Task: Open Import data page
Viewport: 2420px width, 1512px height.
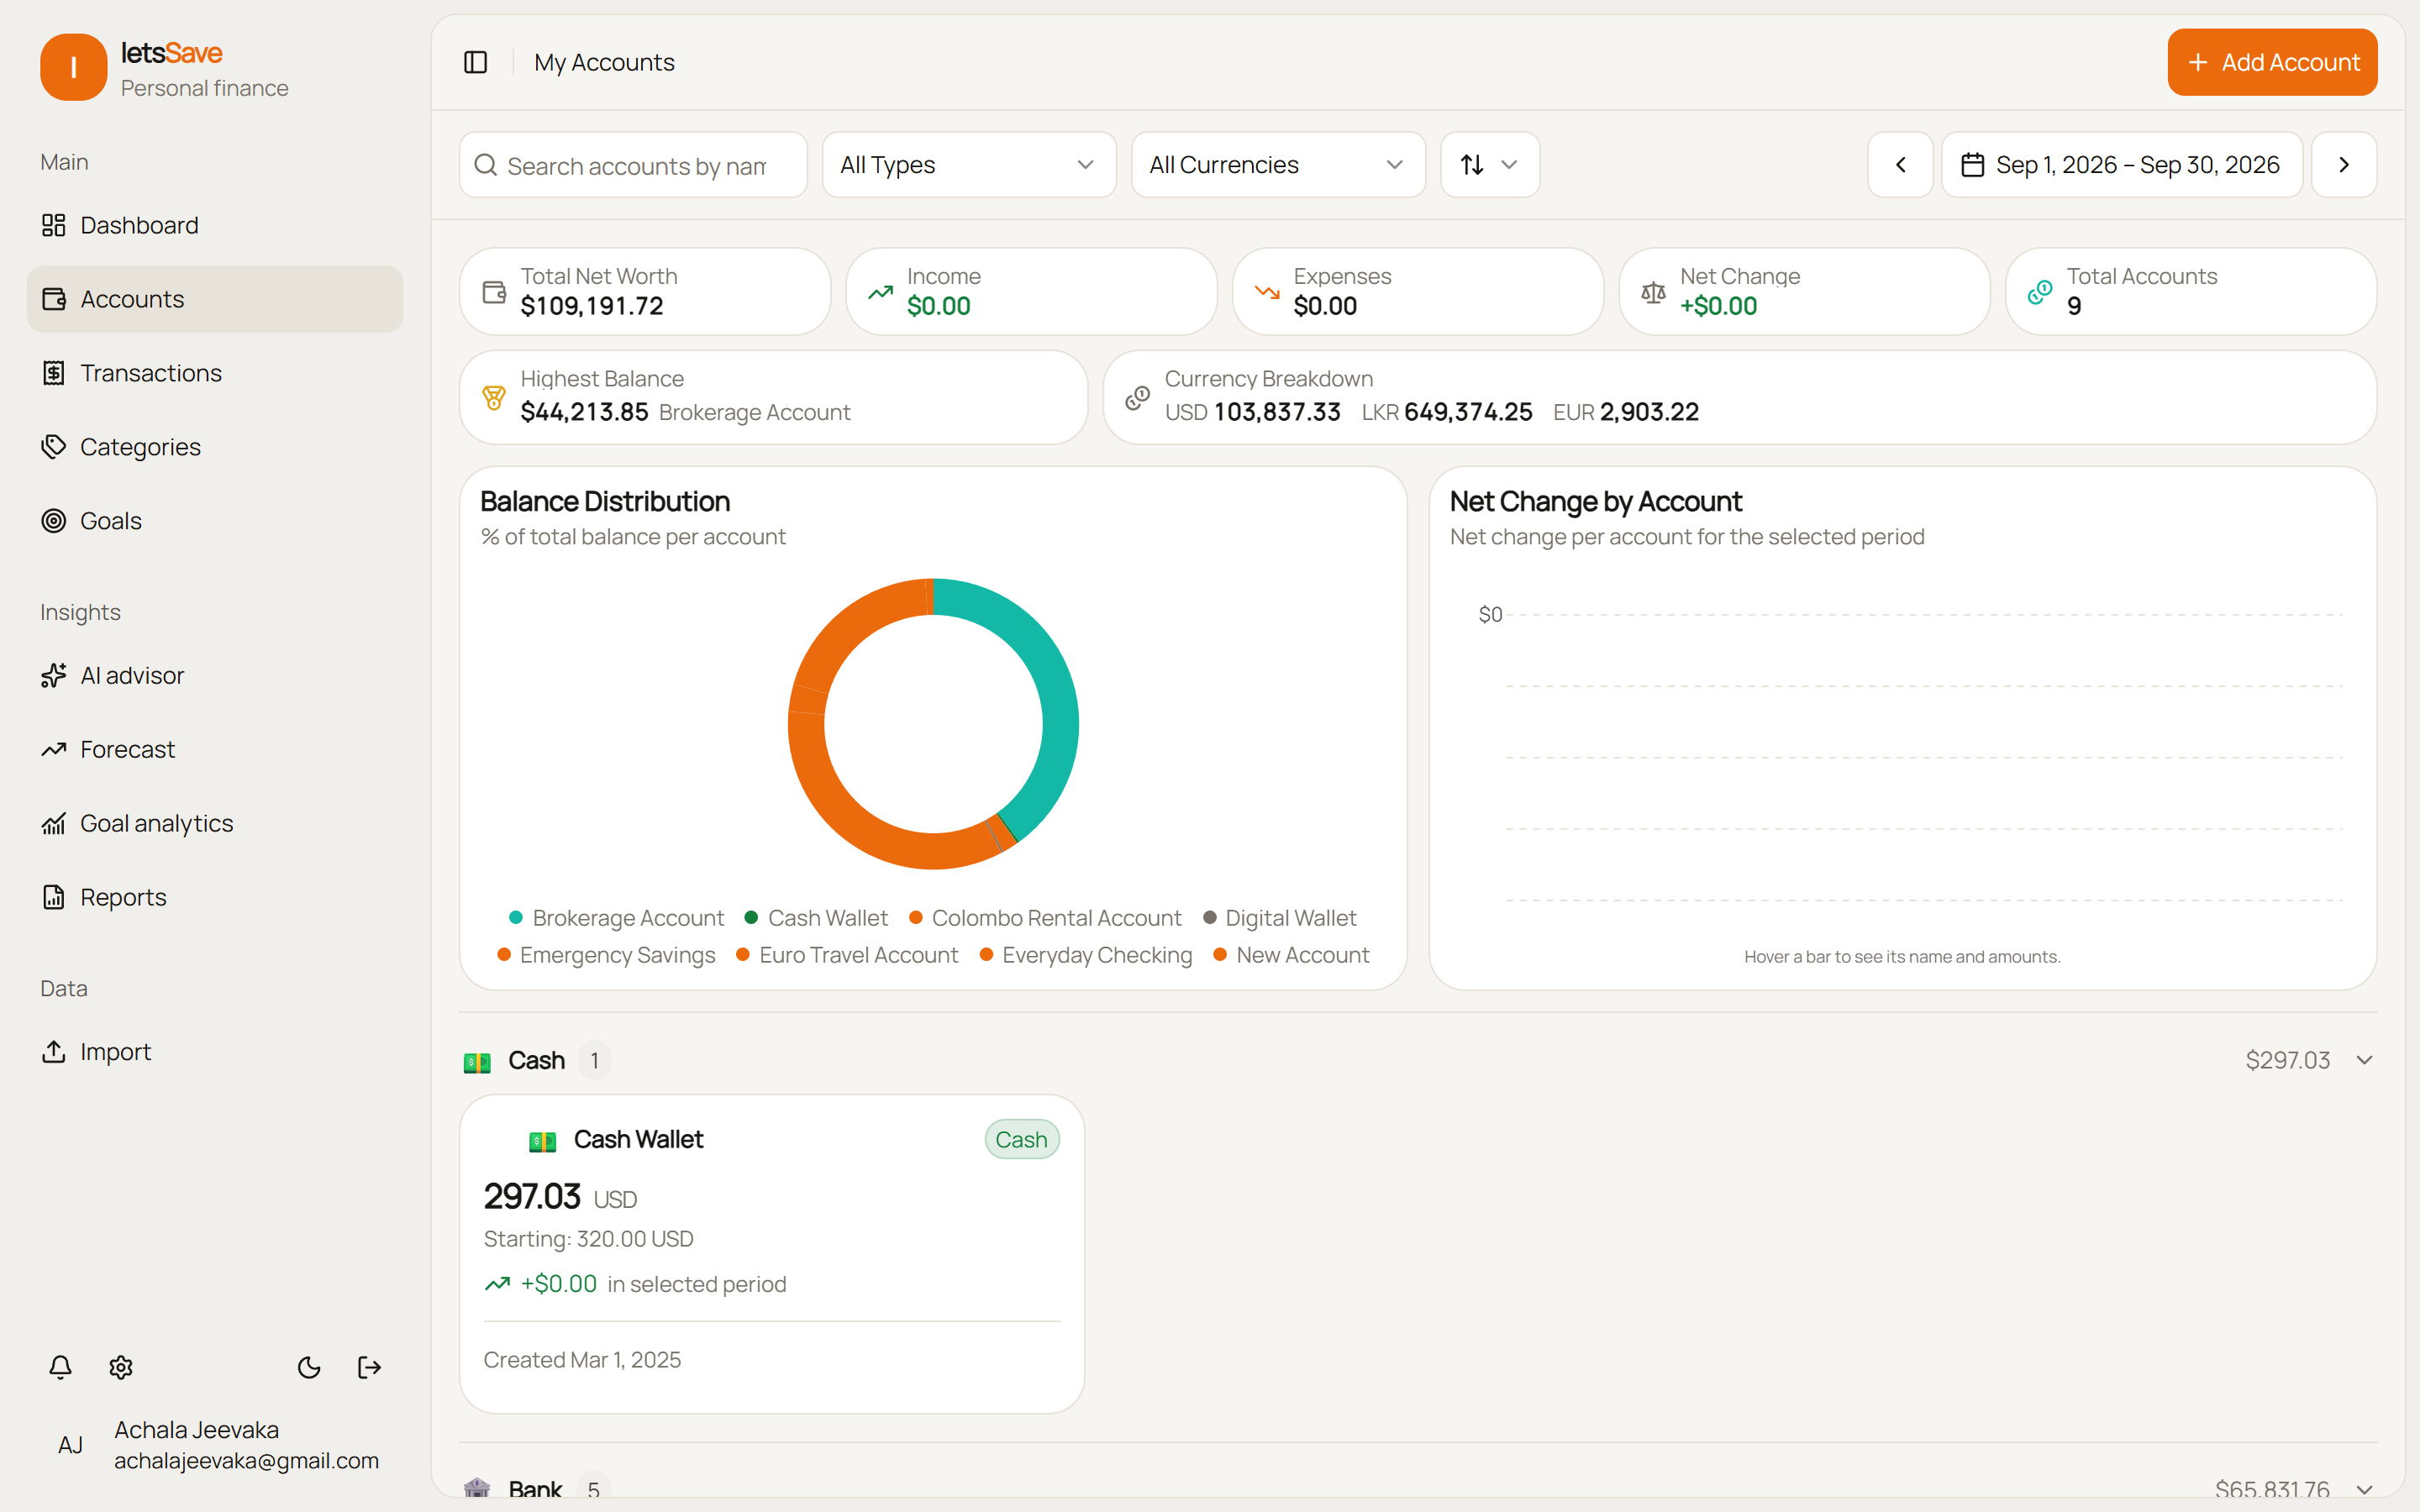Action: 215,1051
